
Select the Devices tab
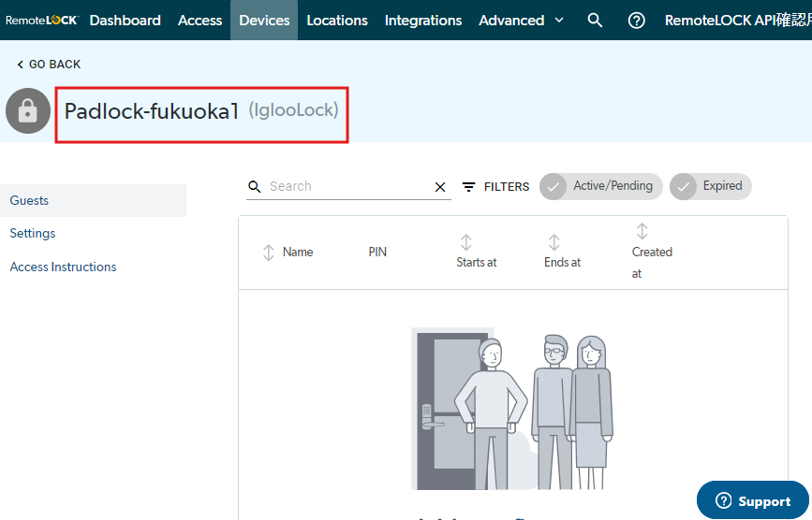tap(264, 21)
